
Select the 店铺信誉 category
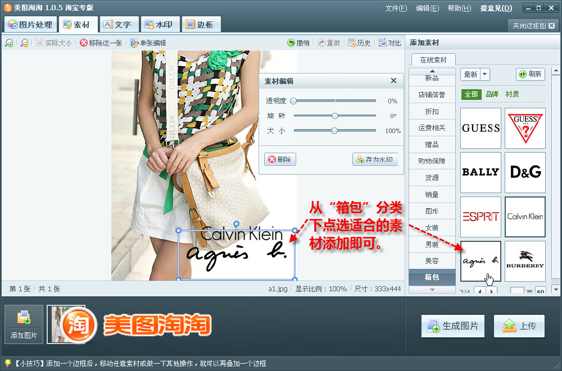[x=432, y=94]
